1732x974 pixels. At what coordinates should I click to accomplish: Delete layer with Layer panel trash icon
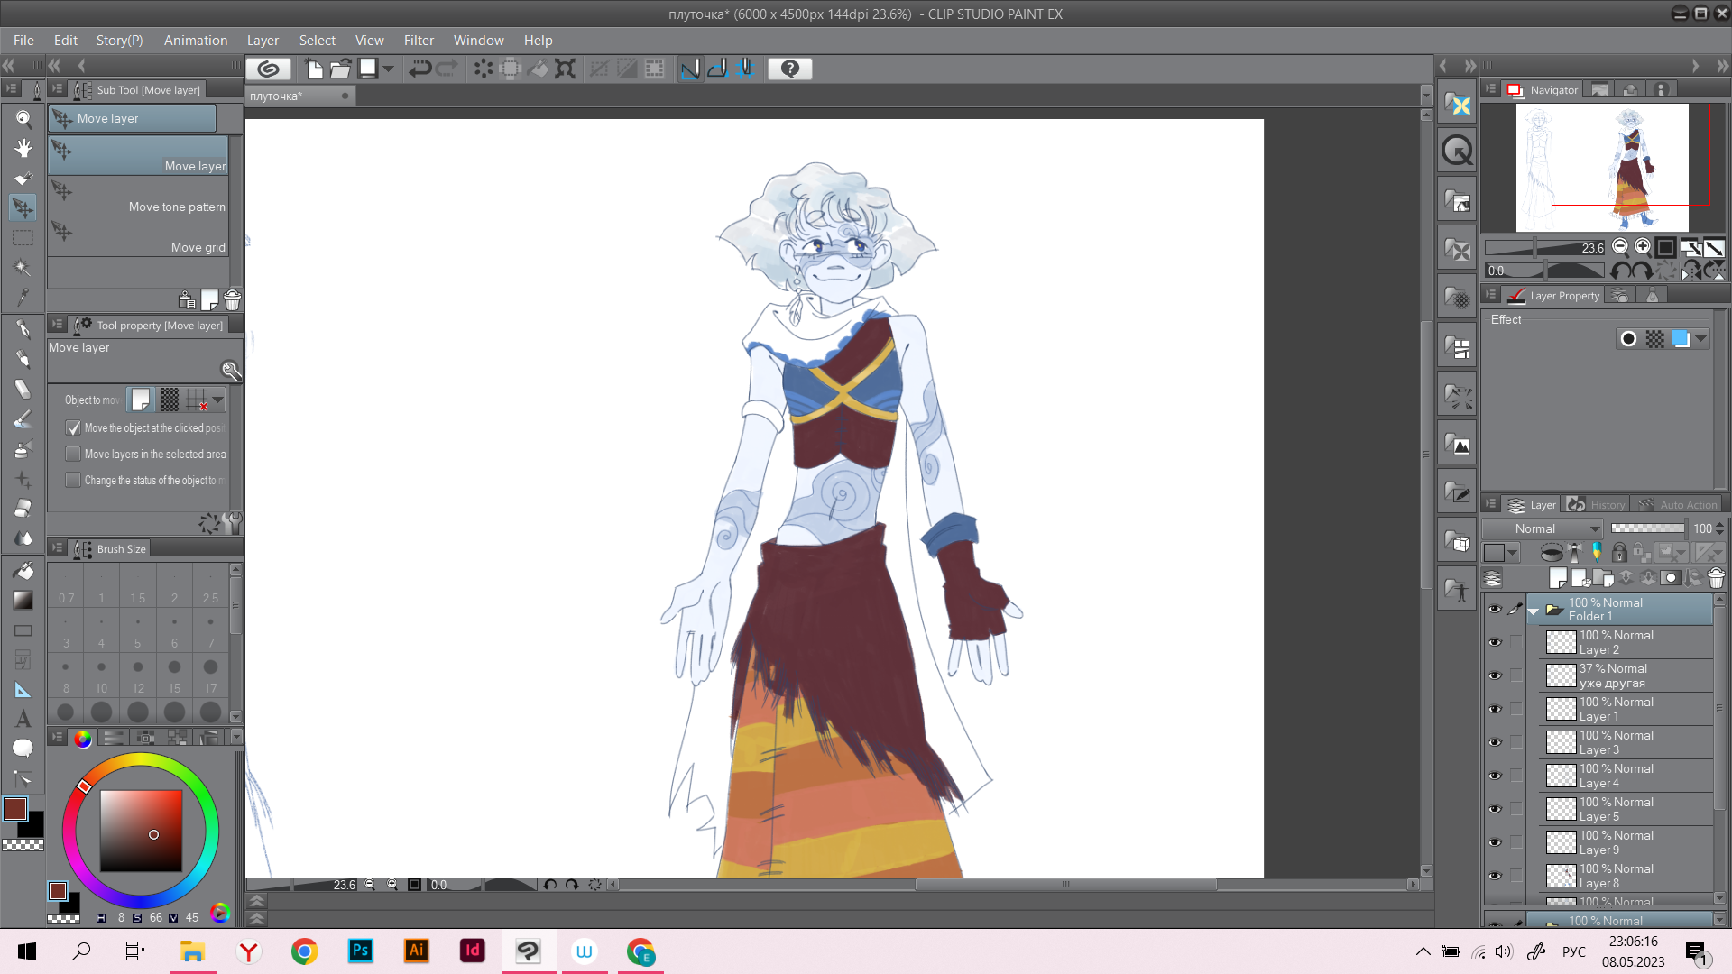click(x=1716, y=578)
